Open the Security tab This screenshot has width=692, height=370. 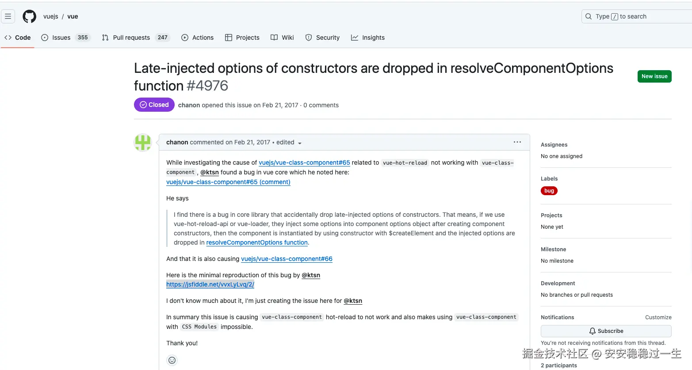pos(322,38)
